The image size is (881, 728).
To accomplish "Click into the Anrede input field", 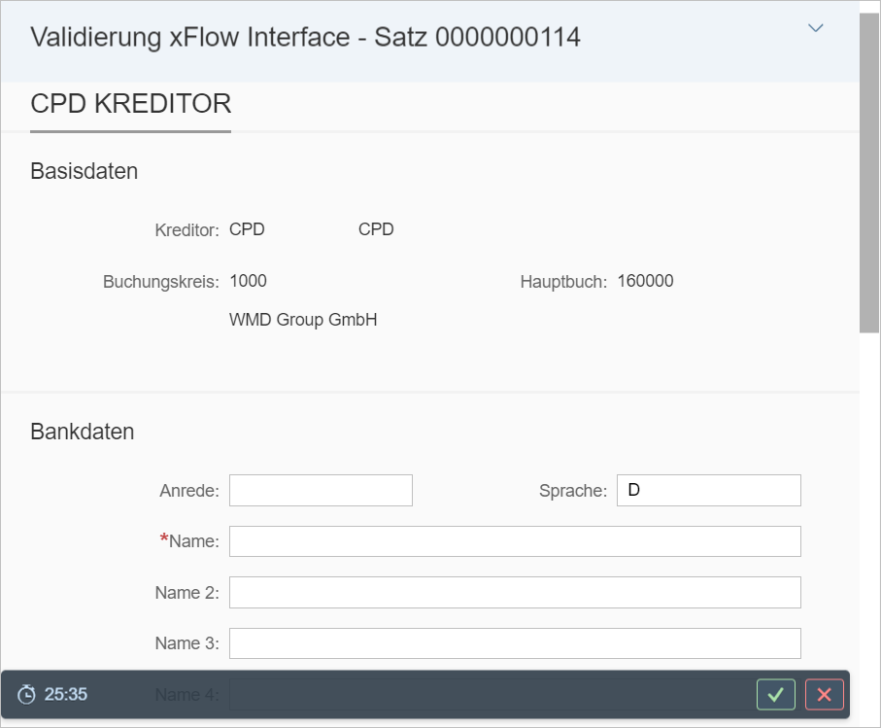I will point(321,491).
